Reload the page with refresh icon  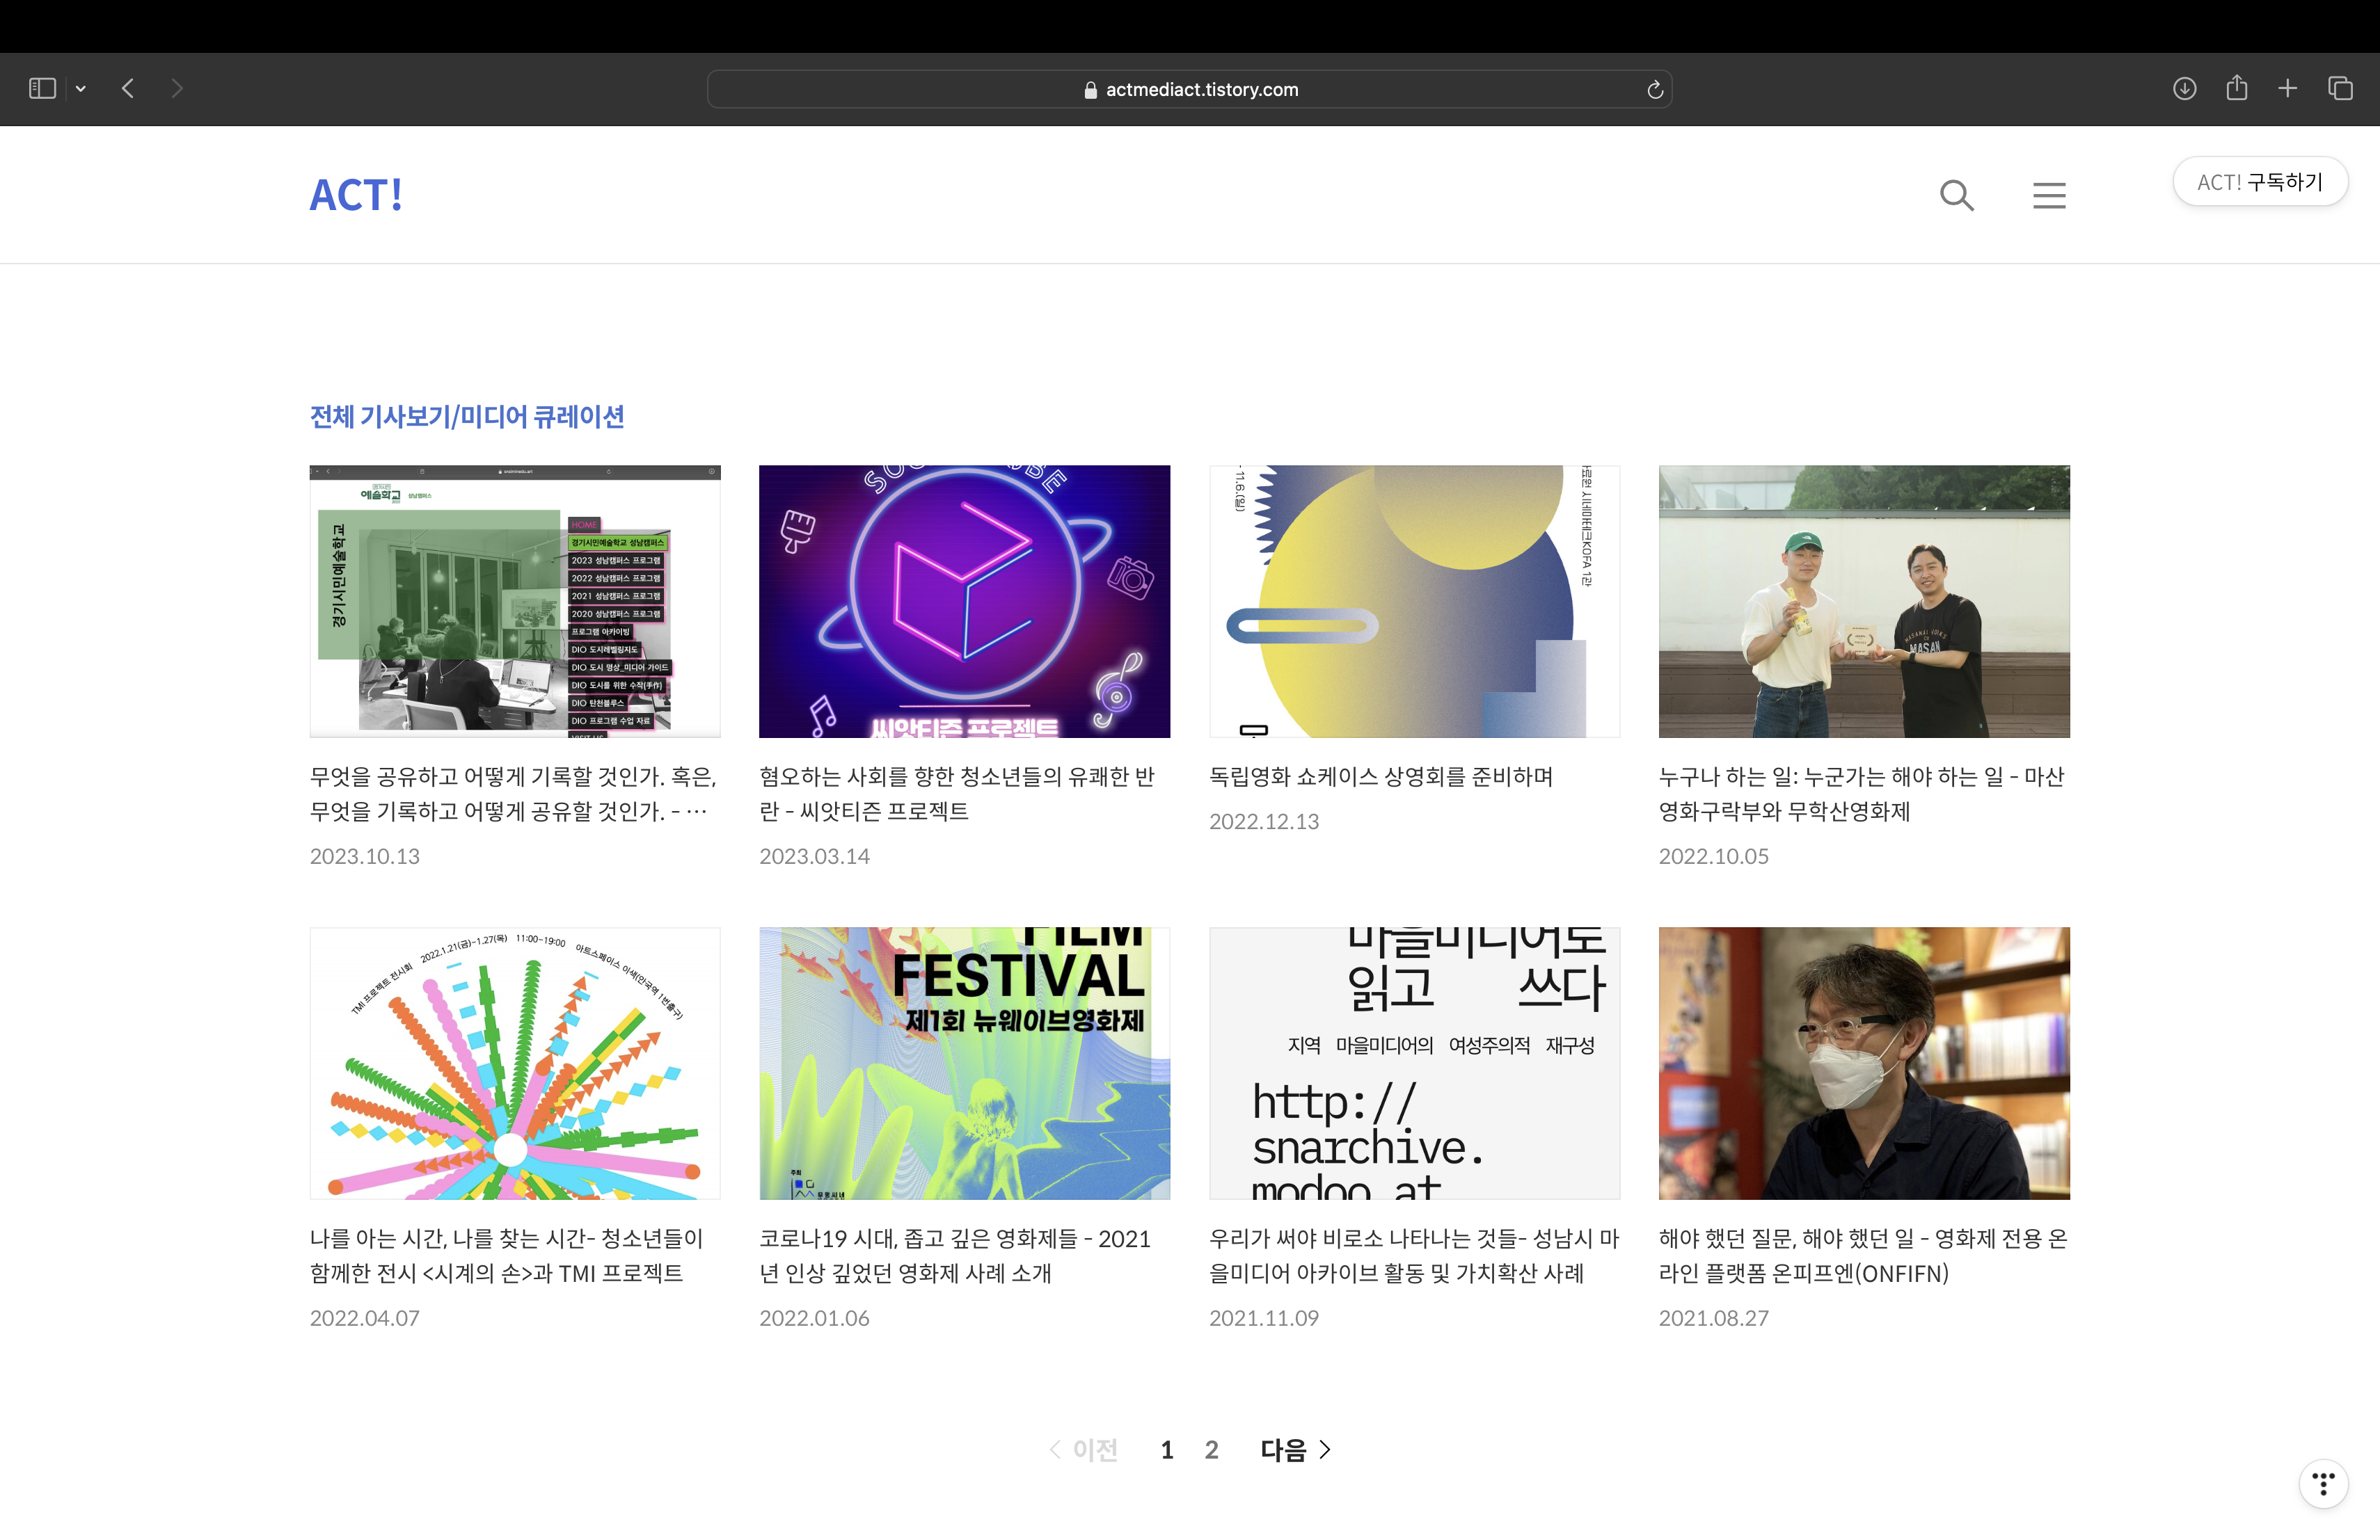(1654, 90)
